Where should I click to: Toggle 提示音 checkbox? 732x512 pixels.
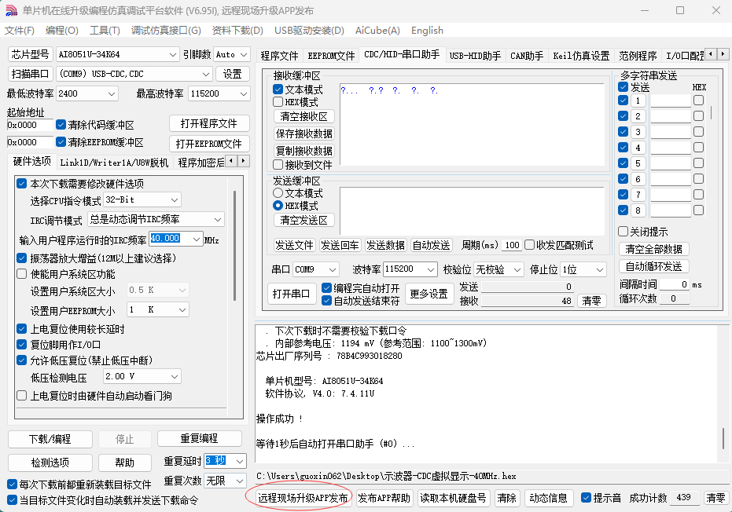[586, 498]
